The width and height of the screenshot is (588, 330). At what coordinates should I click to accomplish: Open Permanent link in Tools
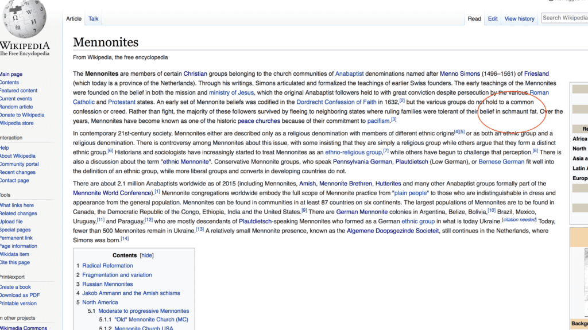coord(16,238)
